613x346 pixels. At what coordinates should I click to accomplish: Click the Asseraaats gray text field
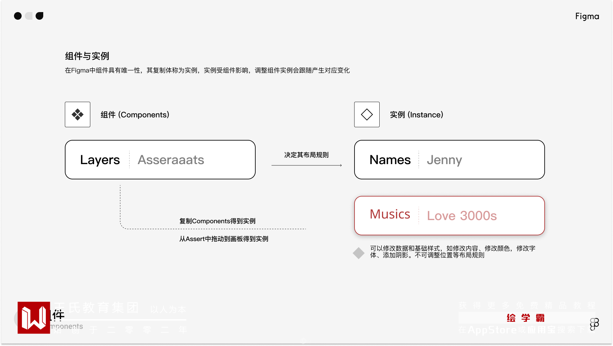(171, 160)
